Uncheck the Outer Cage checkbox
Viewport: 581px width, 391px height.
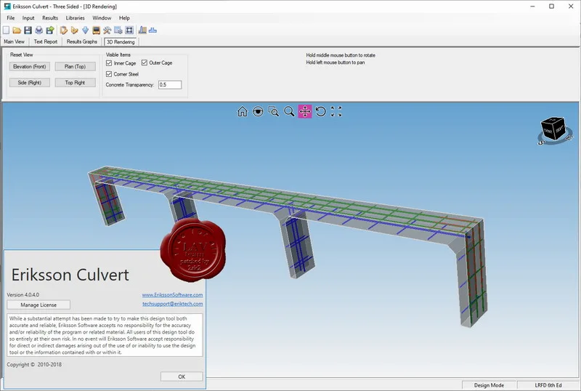tap(144, 63)
